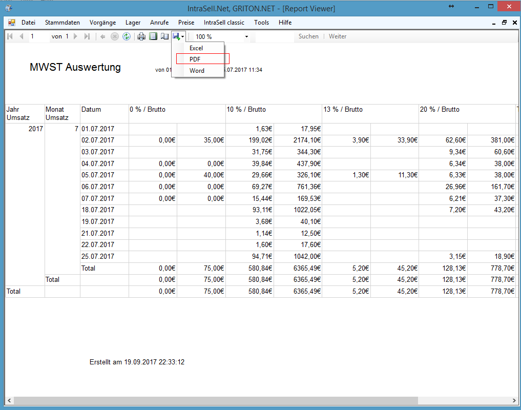The image size is (521, 410).
Task: Toggle print layout view
Action: pyautogui.click(x=153, y=36)
